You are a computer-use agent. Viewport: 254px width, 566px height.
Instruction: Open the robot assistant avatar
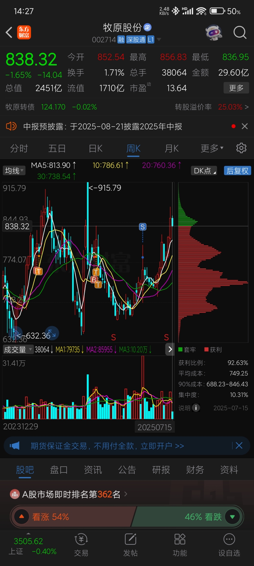click(214, 33)
